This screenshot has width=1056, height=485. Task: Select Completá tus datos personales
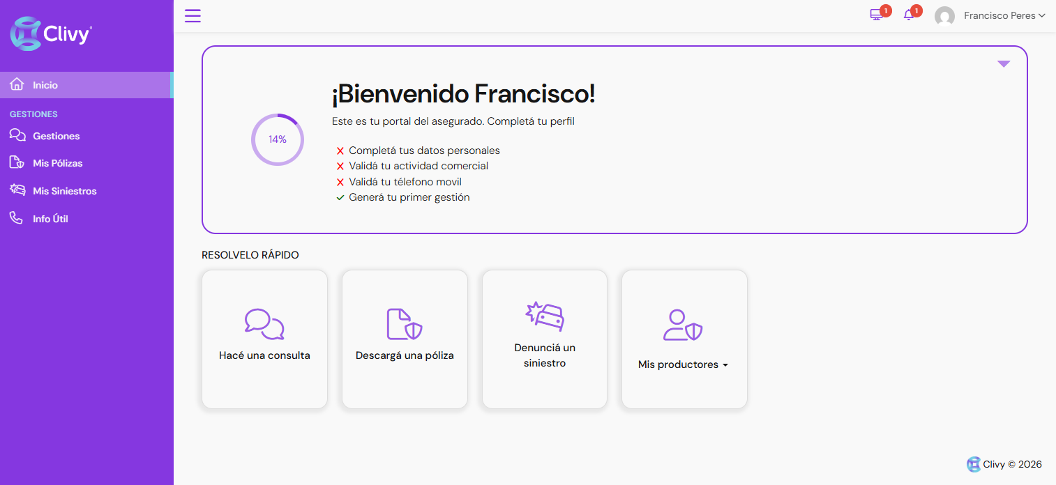click(x=424, y=151)
